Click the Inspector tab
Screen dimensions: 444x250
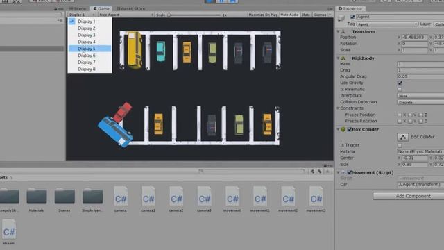(x=350, y=9)
